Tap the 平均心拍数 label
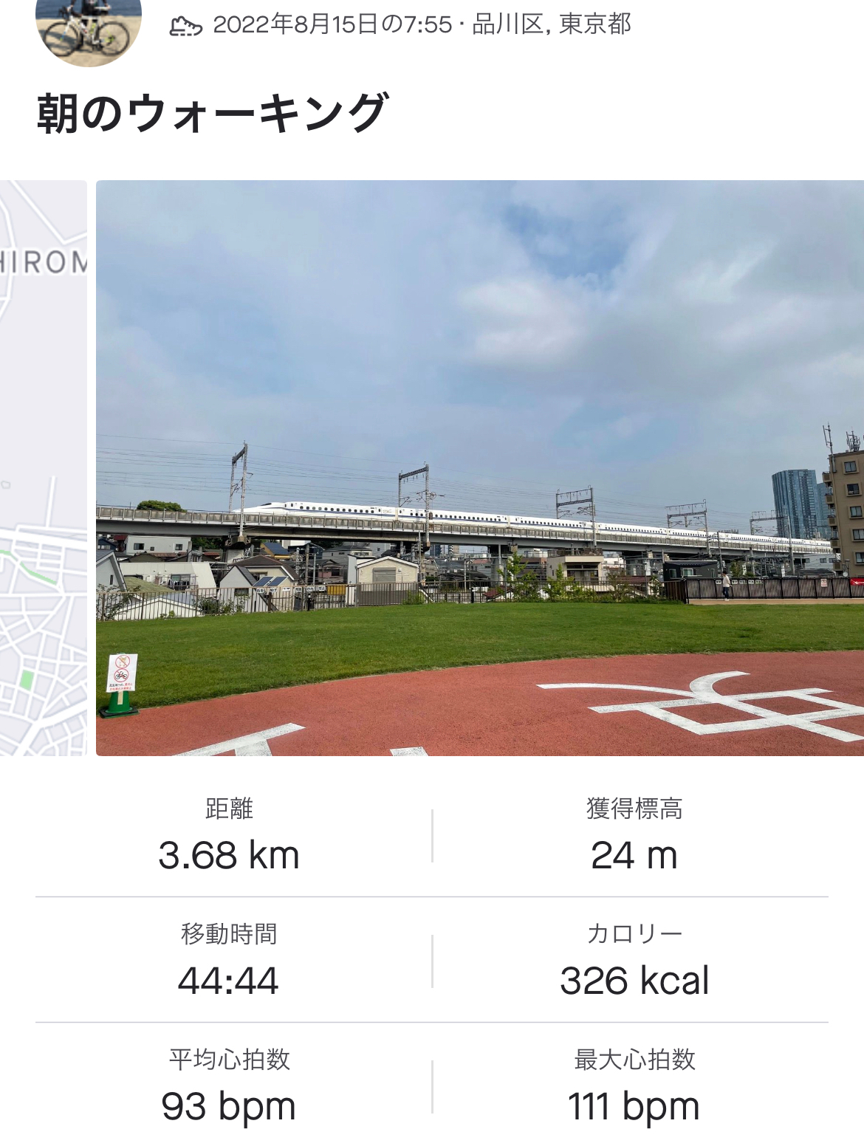 tap(229, 1060)
